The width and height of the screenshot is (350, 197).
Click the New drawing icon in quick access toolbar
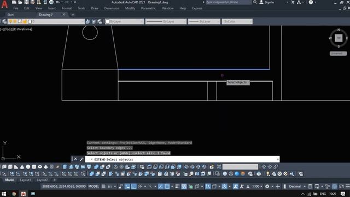click(14, 2)
